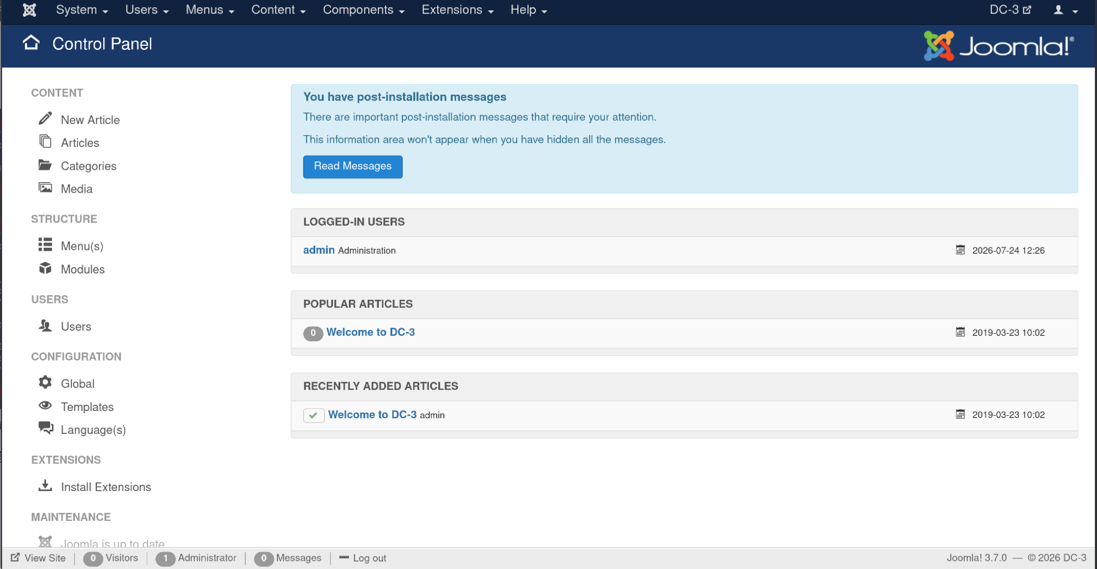Open the user account dropdown caret

coord(1075,11)
